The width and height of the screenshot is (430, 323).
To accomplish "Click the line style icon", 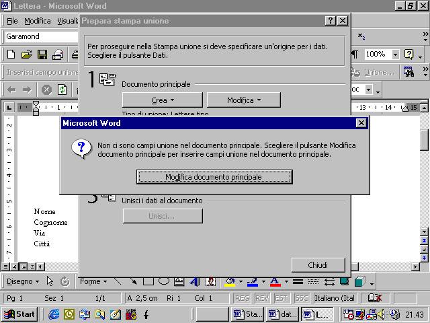I will pyautogui.click(x=298, y=281).
